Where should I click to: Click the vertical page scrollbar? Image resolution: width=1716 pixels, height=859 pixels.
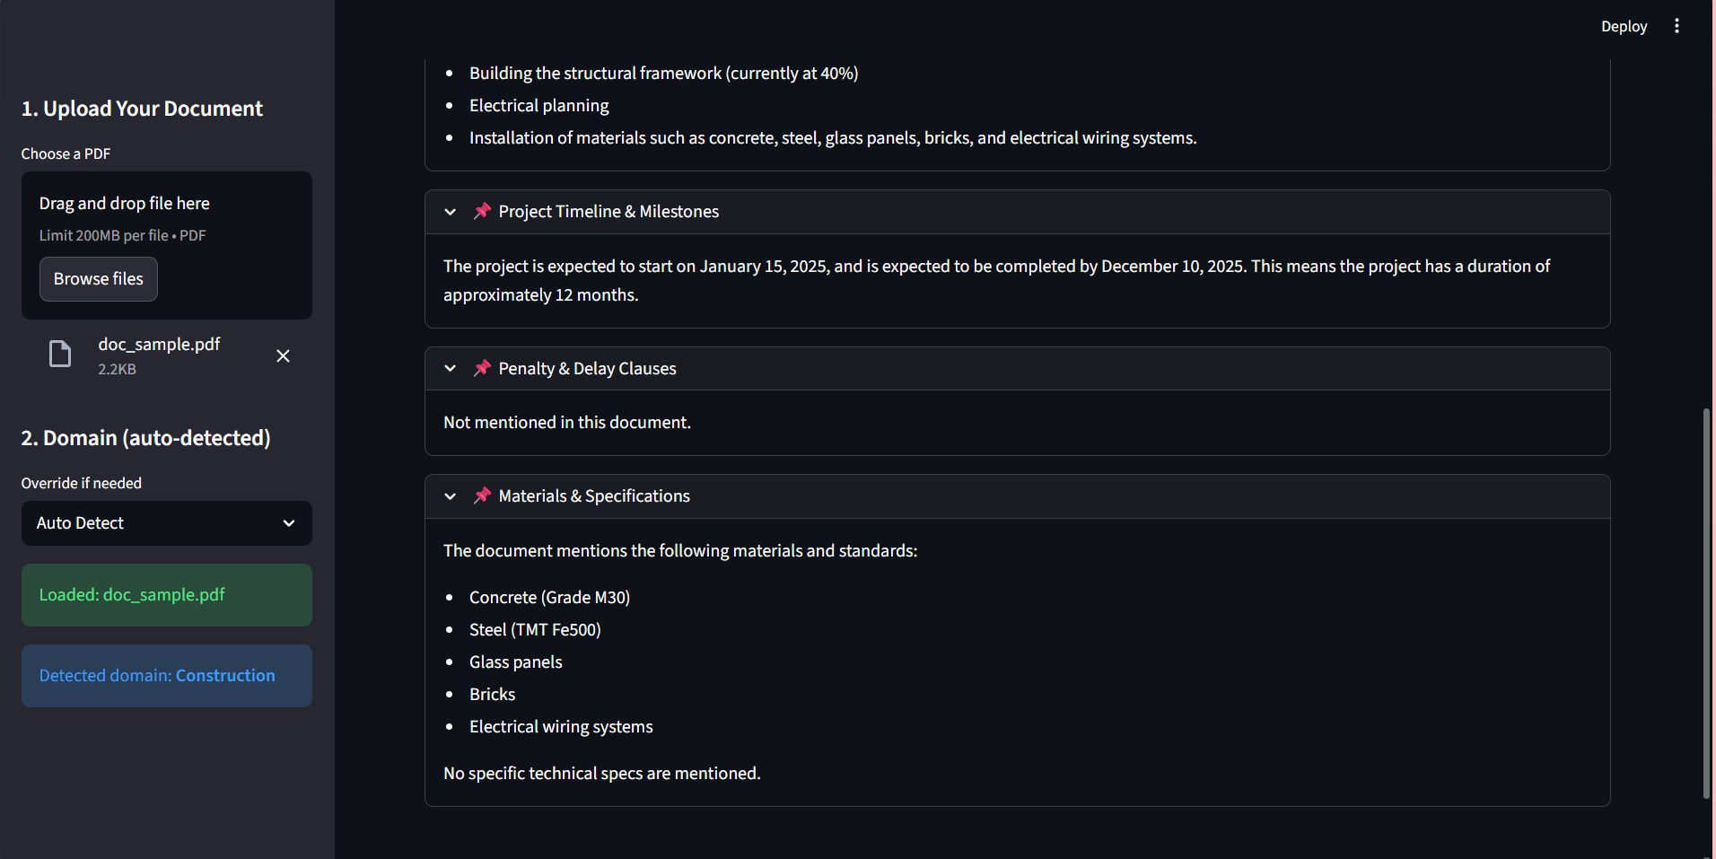click(1706, 601)
